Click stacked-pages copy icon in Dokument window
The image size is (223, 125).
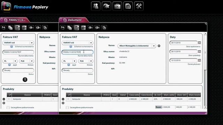click(x=70, y=28)
